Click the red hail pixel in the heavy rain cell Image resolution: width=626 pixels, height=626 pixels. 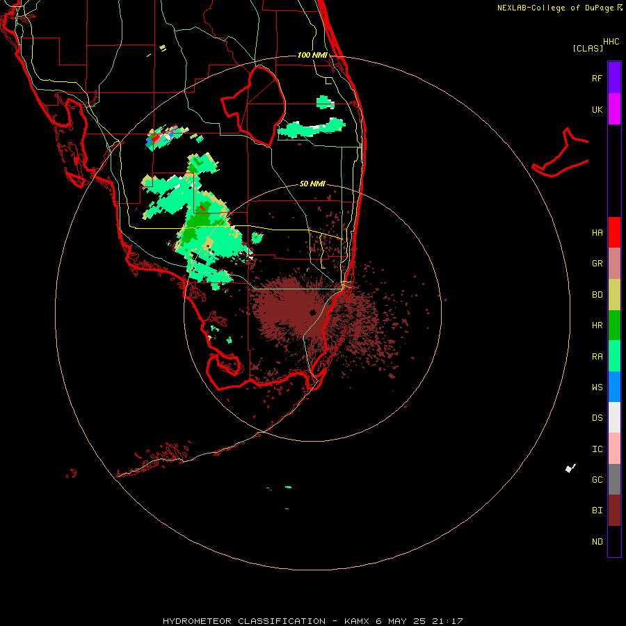(202, 207)
